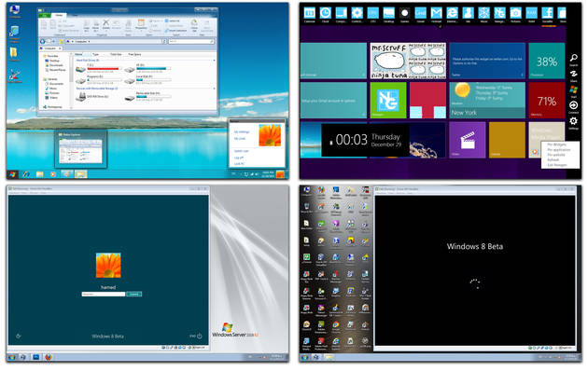This screenshot has height=371, width=588.
Task: Expand the Explorer address bar dropdown arrow
Action: point(164,41)
